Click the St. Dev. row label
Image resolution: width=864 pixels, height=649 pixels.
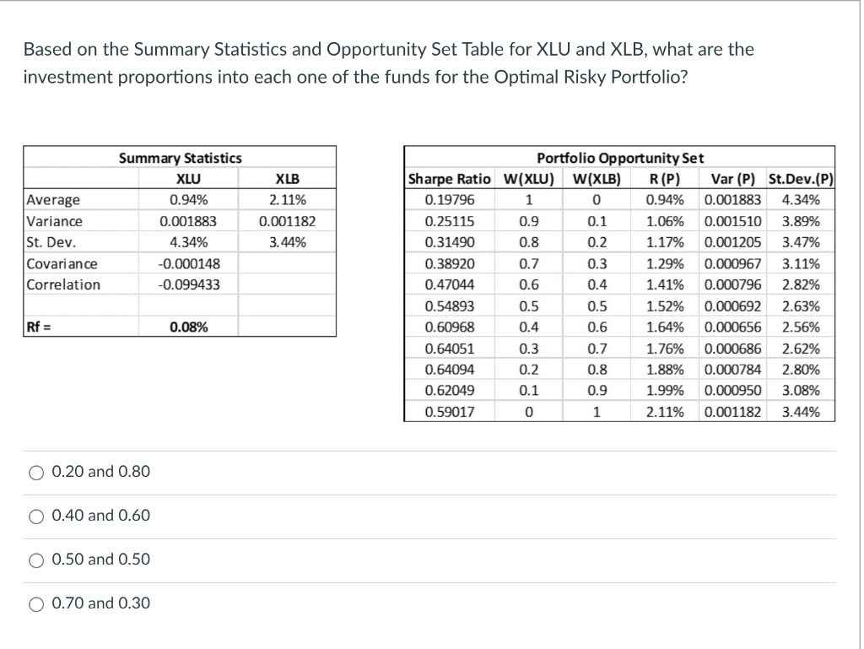45,241
